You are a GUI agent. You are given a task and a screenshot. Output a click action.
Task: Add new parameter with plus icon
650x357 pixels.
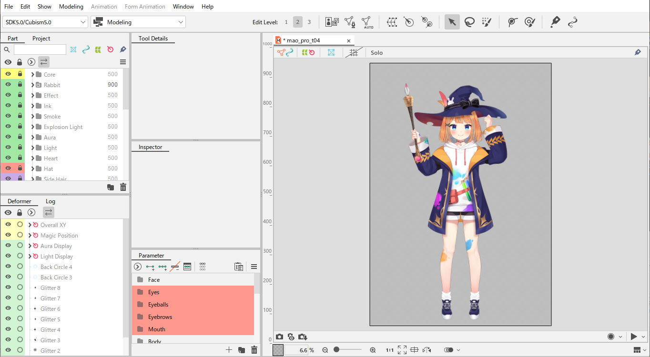pyautogui.click(x=229, y=350)
